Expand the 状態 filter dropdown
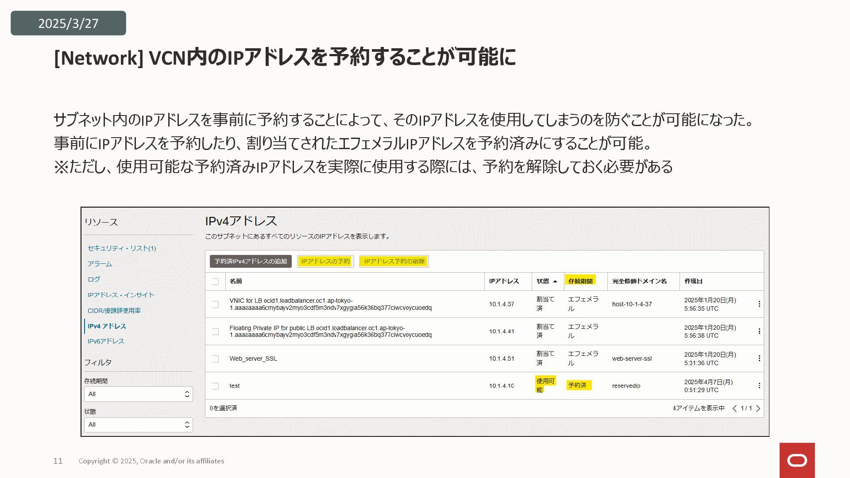The height and width of the screenshot is (478, 850). [138, 425]
